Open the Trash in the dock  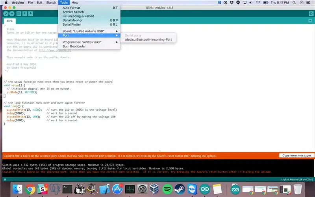[x=298, y=189]
